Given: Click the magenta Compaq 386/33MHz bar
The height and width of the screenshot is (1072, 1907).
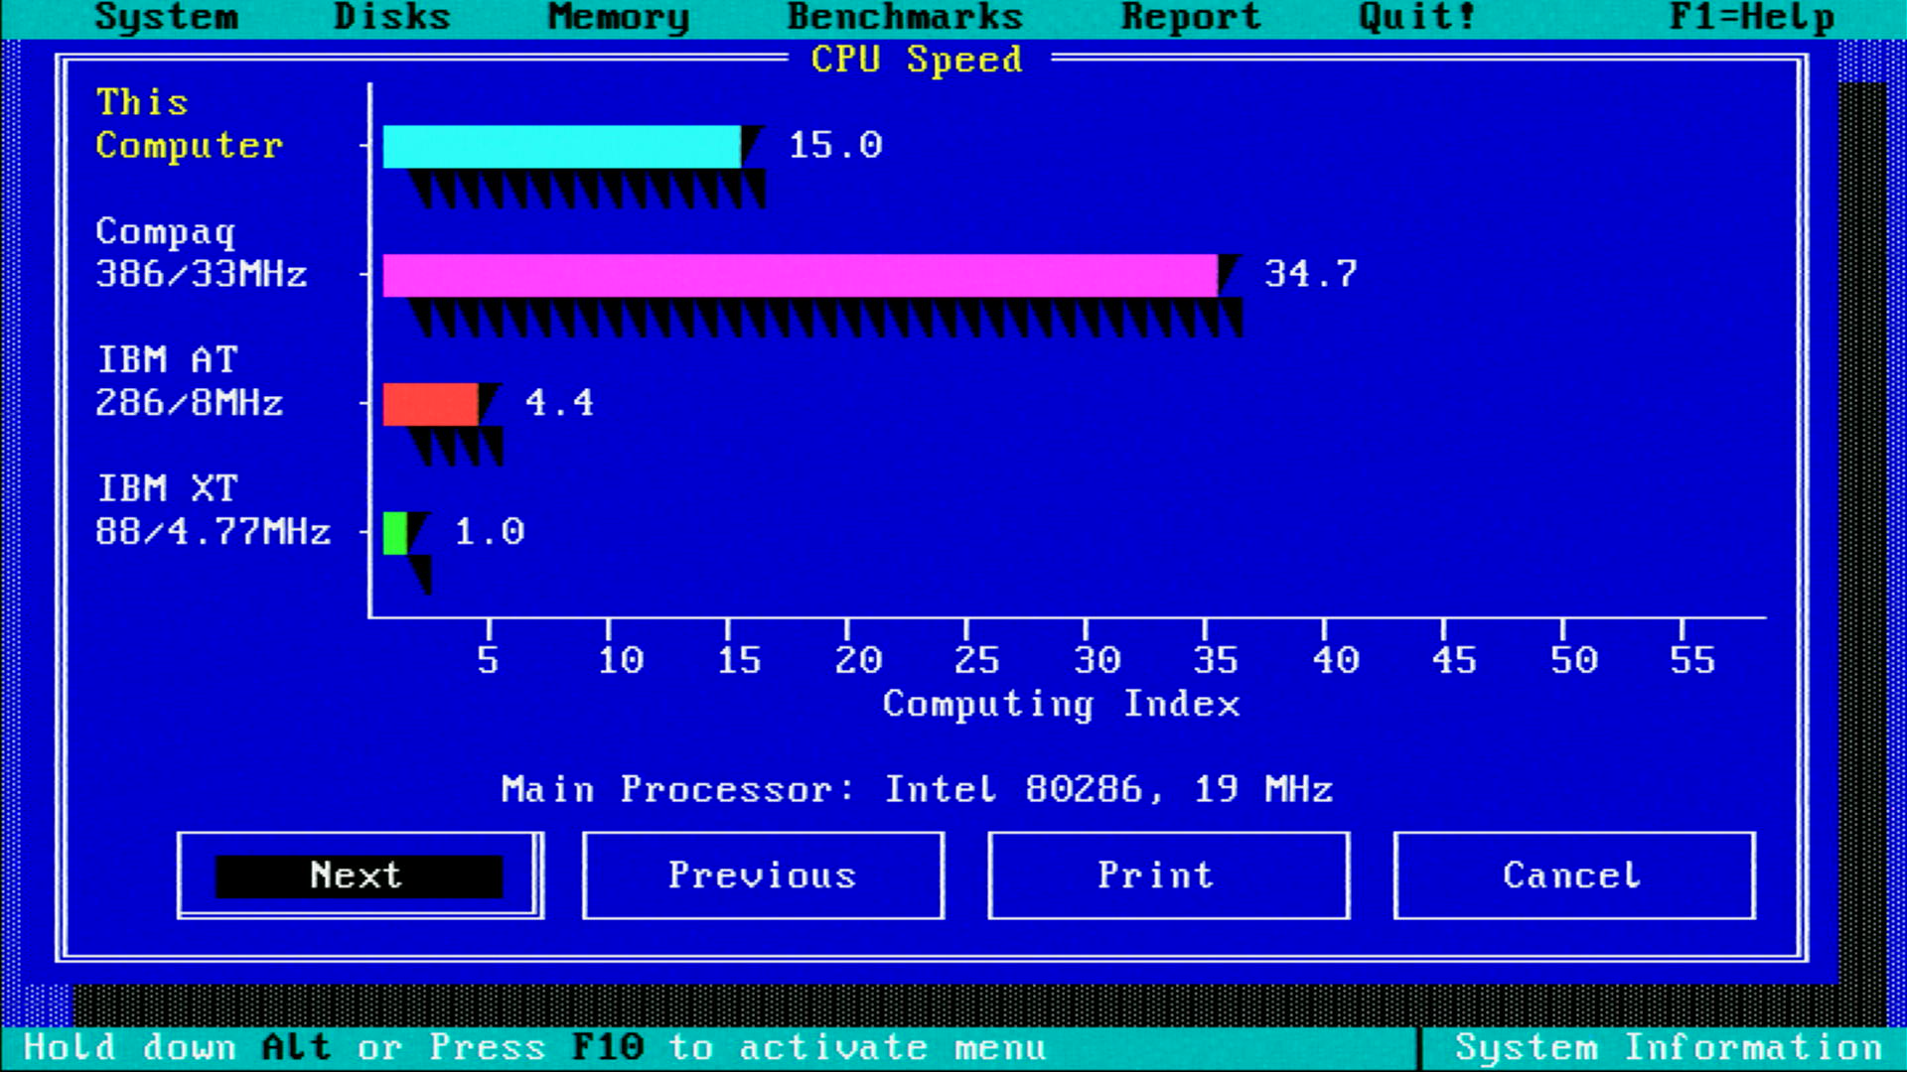Looking at the screenshot, I should [801, 275].
